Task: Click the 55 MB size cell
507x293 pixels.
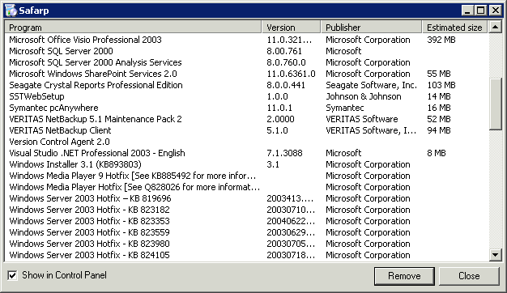Action: click(x=439, y=74)
